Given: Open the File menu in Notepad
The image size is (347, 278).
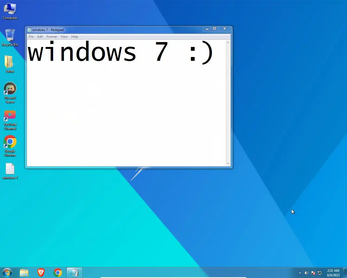Looking at the screenshot, I should (31, 37).
